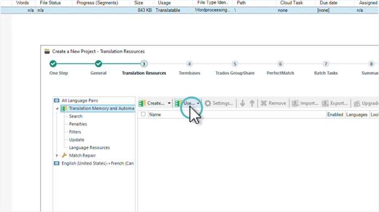Open the Use dropdown arrow
The height and width of the screenshot is (212, 379).
pos(198,103)
